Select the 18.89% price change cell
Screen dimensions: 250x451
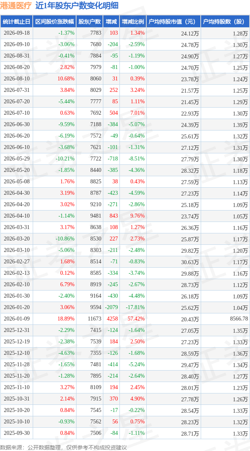click(66, 319)
